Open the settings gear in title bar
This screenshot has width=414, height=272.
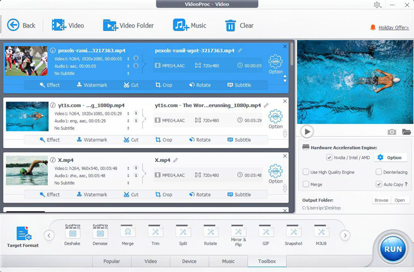(x=377, y=5)
